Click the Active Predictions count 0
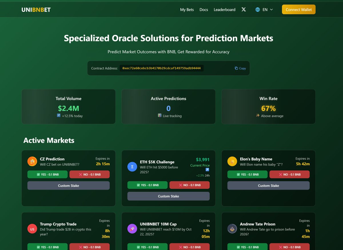 click(169, 108)
